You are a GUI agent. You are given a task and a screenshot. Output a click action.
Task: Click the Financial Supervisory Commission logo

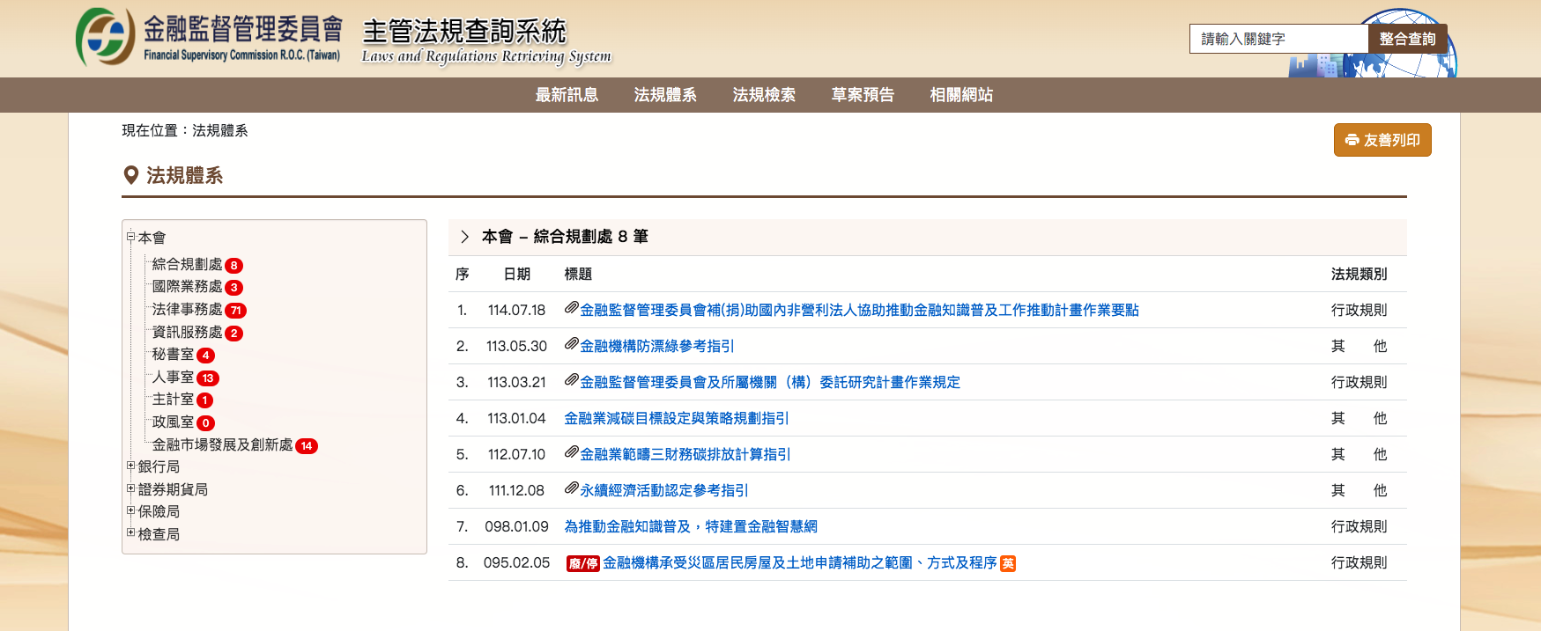(x=210, y=38)
